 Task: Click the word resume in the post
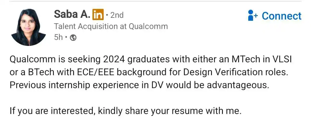pos(187,111)
